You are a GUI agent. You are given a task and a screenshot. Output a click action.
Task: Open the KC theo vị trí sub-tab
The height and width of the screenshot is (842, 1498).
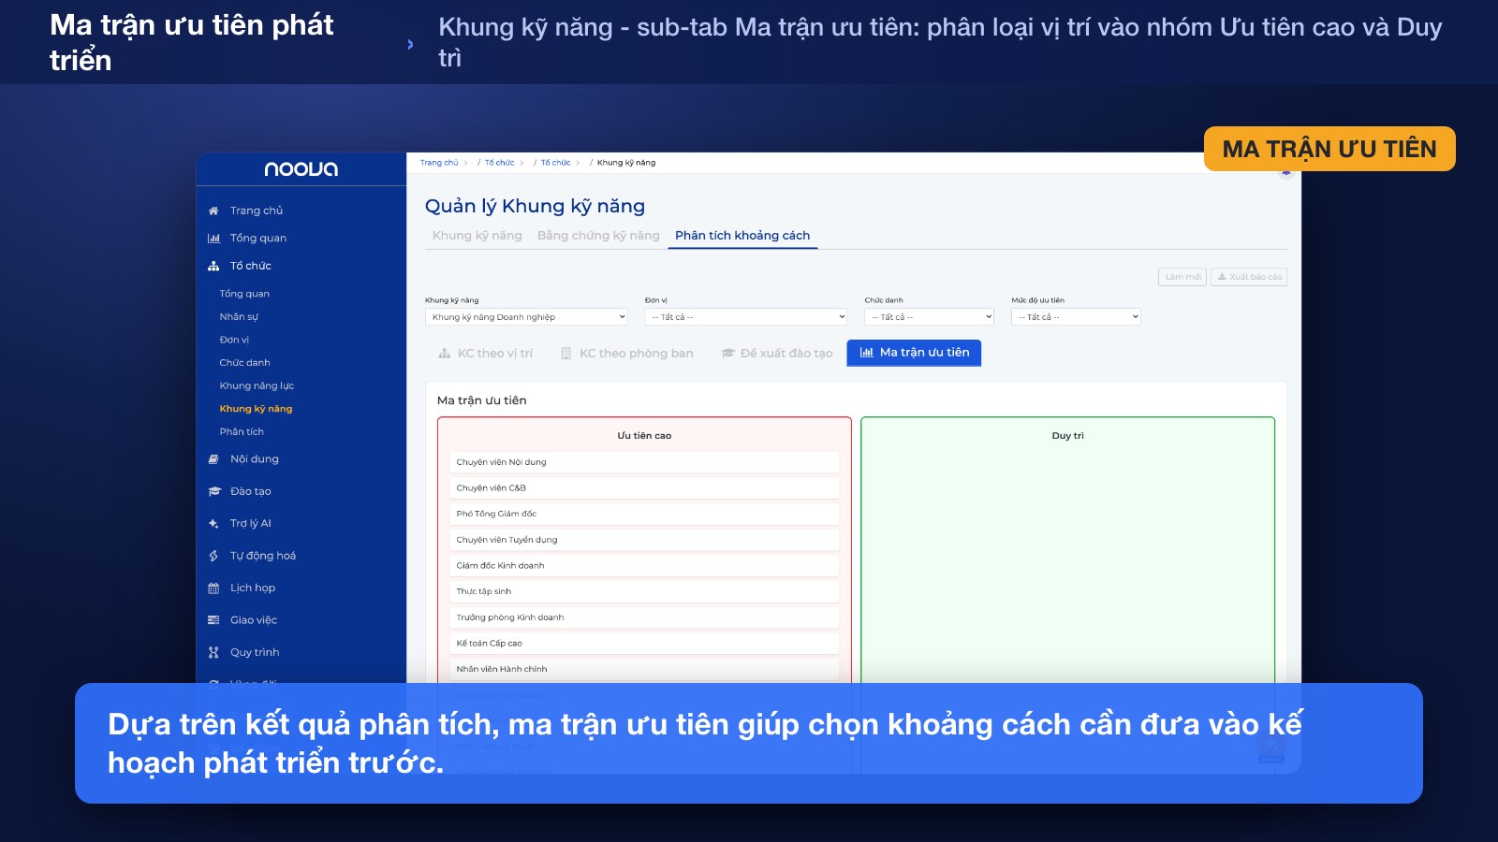point(485,354)
